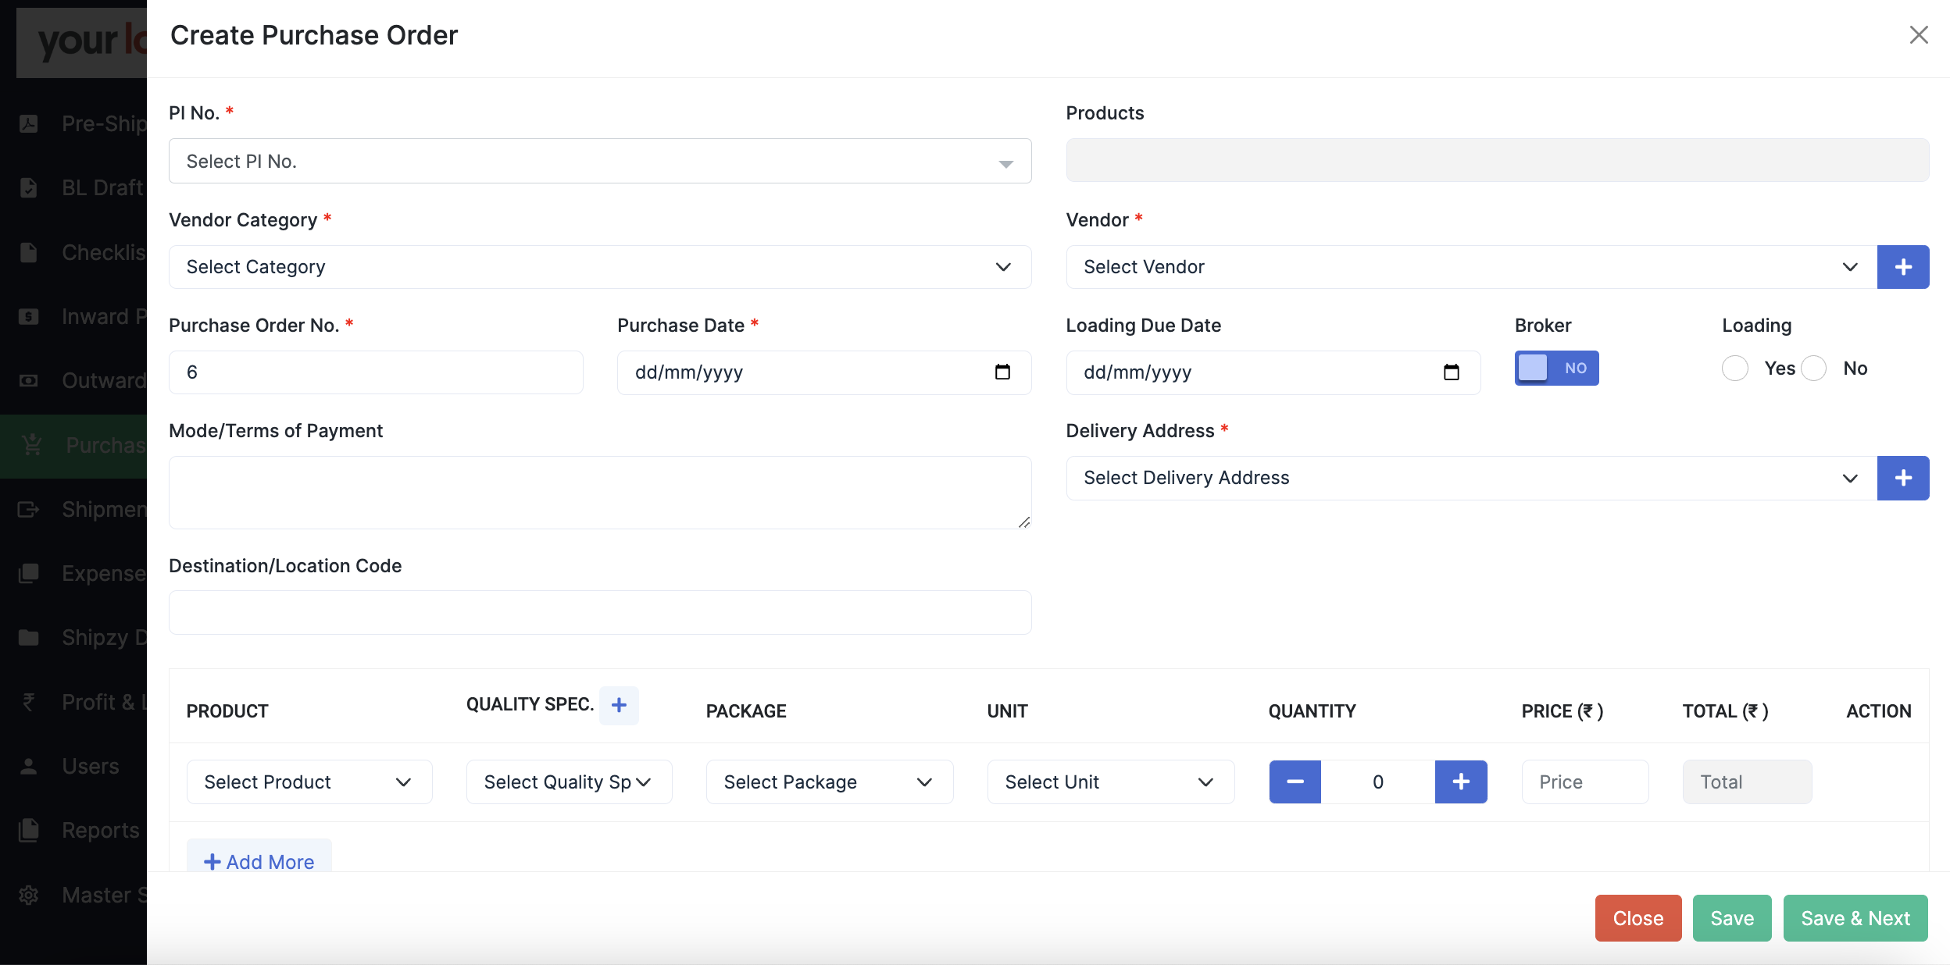Click the add Delivery Address plus button

tap(1902, 478)
